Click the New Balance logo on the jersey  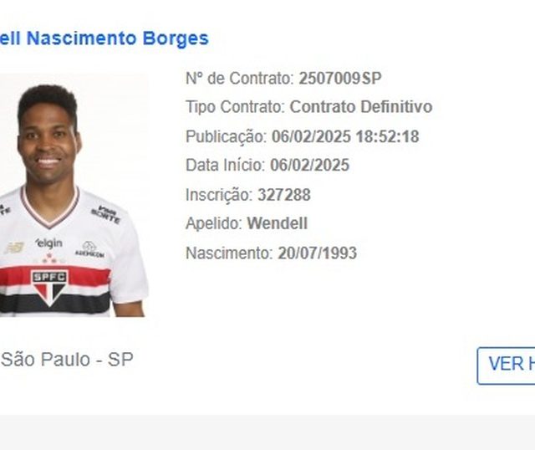pos(14,248)
